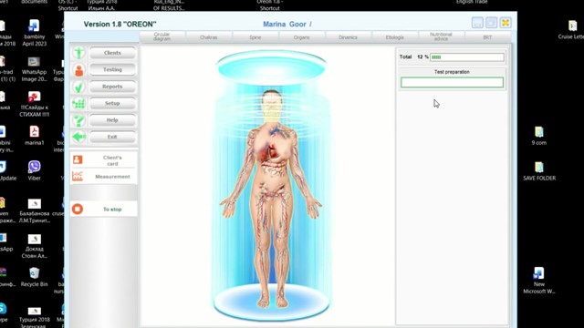Select the marina1 PDF desktop icon
The width and height of the screenshot is (584, 328).
click(35, 136)
